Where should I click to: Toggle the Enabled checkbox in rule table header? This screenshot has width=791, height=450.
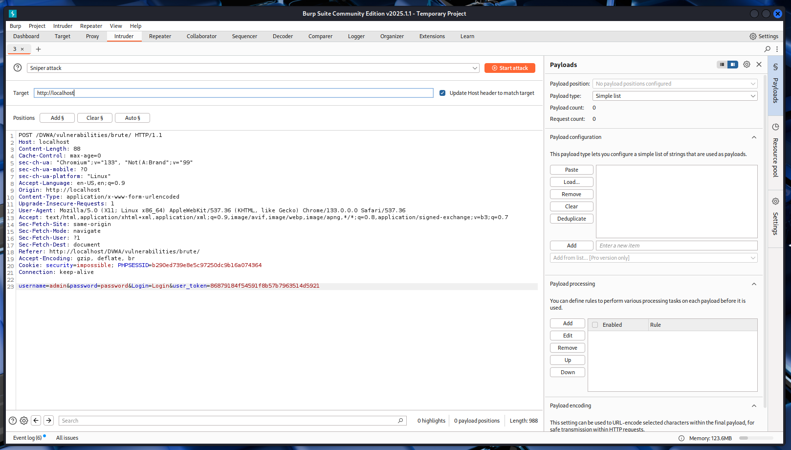(595, 325)
